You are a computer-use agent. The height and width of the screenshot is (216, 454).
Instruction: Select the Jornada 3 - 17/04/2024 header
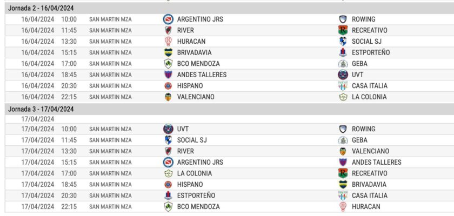click(x=41, y=109)
